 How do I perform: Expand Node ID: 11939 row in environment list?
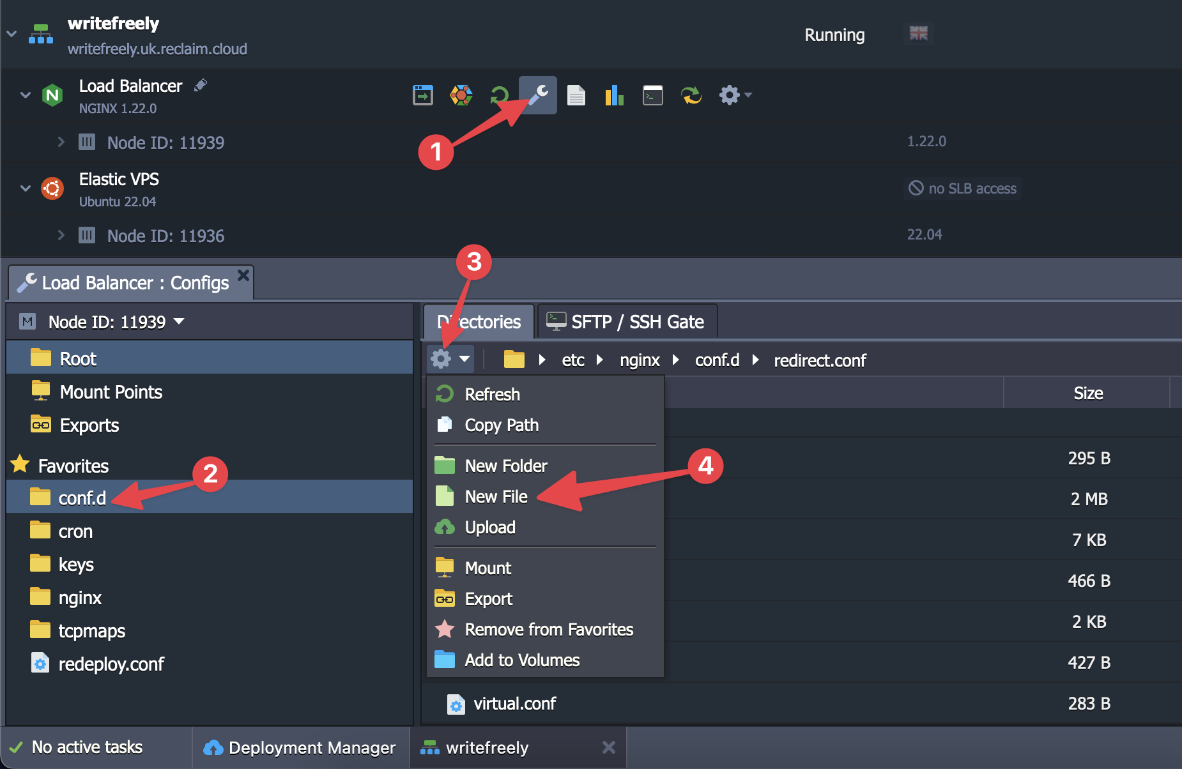click(x=61, y=142)
